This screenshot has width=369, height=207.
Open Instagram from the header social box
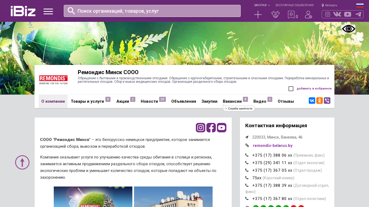click(x=328, y=14)
